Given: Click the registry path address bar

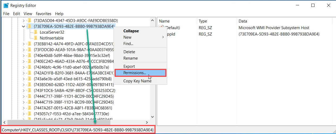Looking at the screenshot, I should (78, 130).
